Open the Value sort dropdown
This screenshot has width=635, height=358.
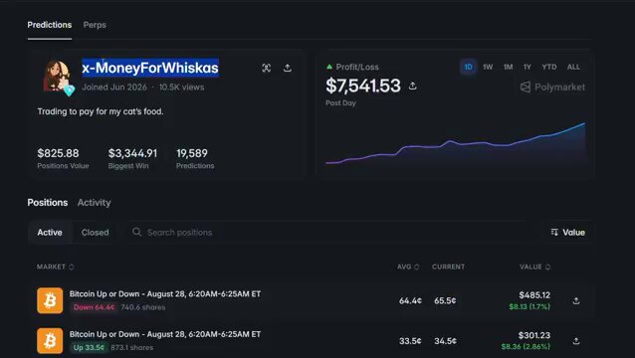(x=567, y=232)
